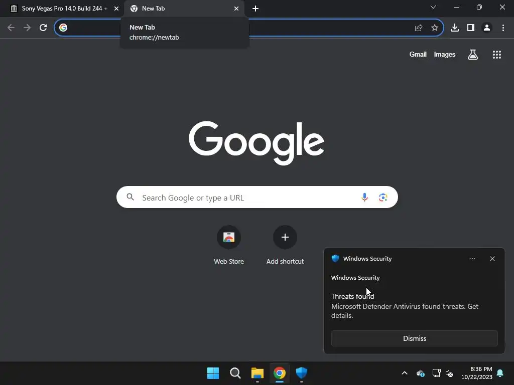Open Chrome downloads icon
514x385 pixels.
(455, 28)
